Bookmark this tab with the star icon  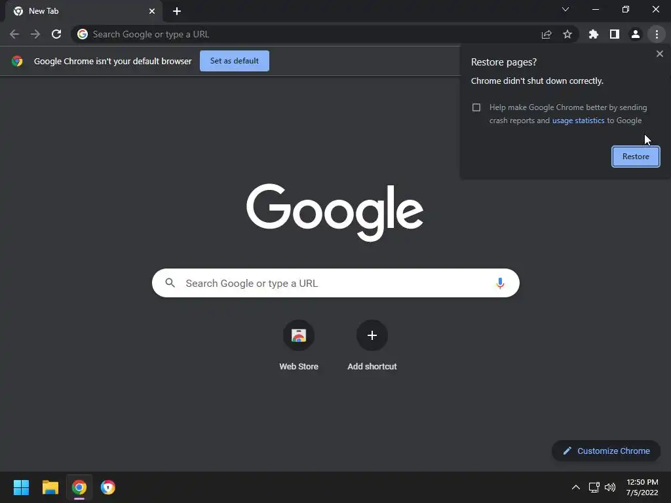[x=567, y=34]
